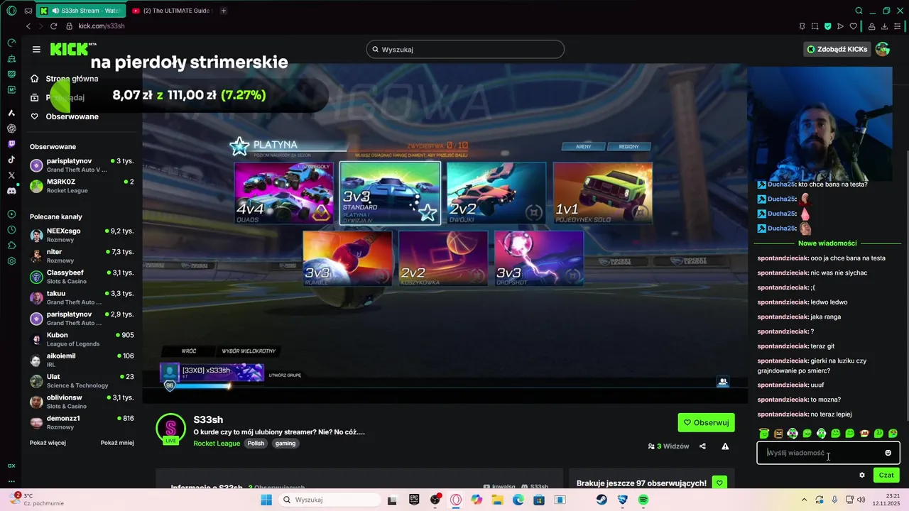Open the history clock icon in the browser sidebar

11,230
